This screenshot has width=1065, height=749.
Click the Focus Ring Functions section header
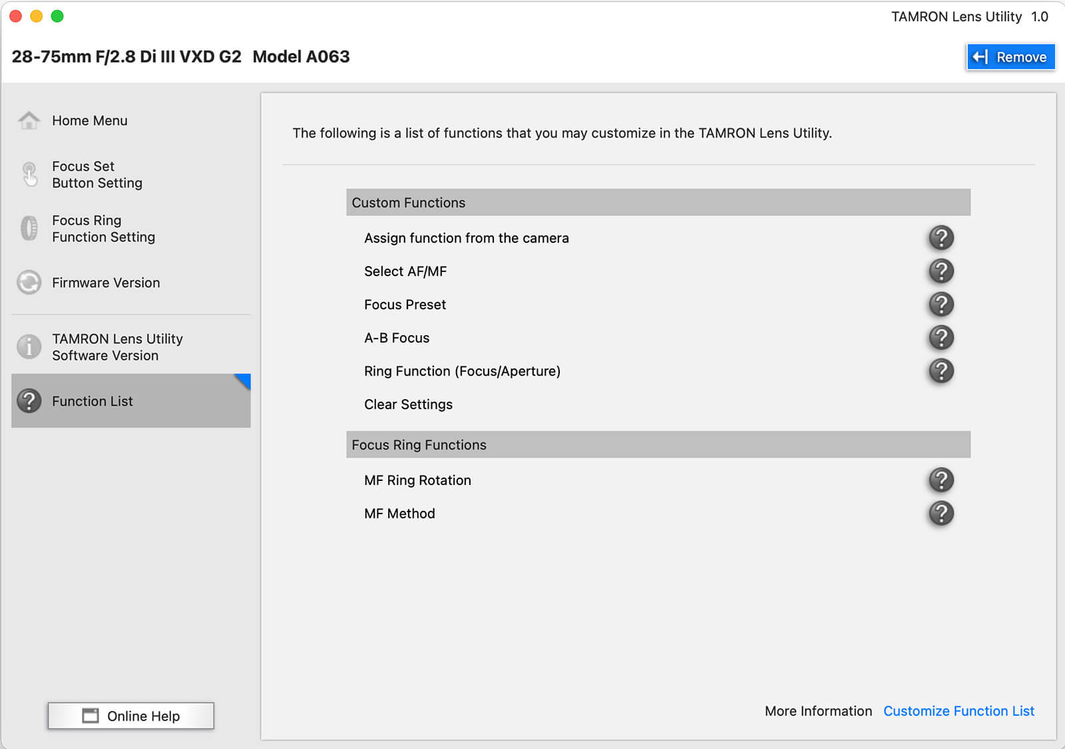coord(658,444)
